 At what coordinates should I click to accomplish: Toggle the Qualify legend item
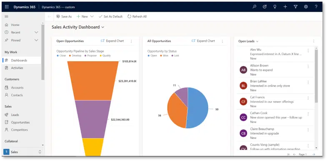(x=105, y=56)
